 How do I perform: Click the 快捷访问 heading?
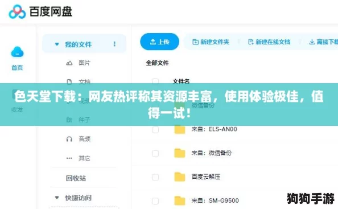(x=79, y=198)
